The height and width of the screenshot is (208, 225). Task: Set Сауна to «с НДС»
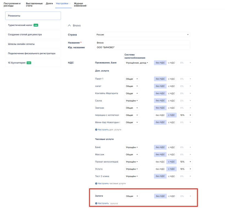click(171, 101)
